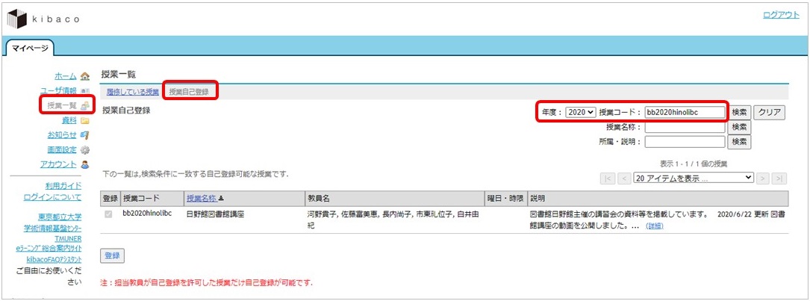Click the folder icon beside 資料

pos(85,120)
